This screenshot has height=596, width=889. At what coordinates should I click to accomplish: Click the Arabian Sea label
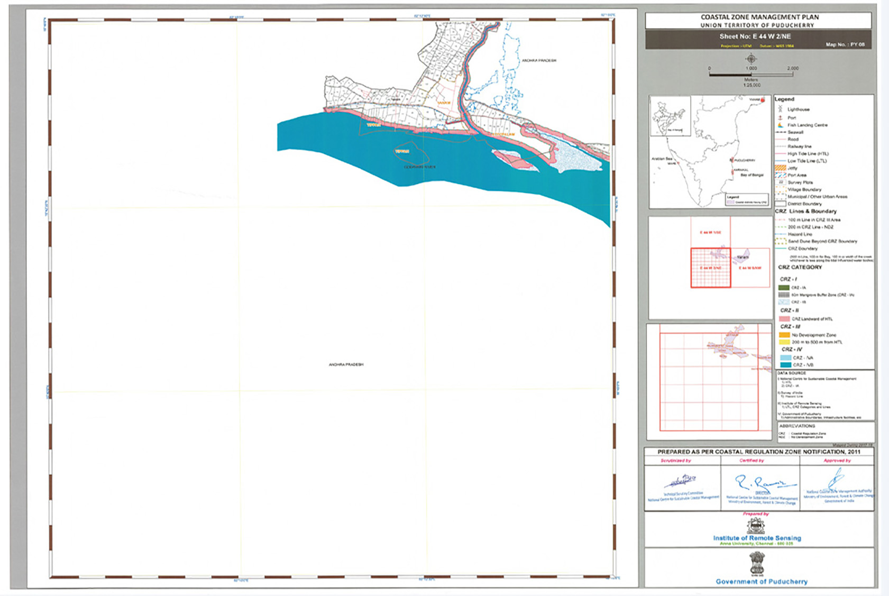click(662, 159)
